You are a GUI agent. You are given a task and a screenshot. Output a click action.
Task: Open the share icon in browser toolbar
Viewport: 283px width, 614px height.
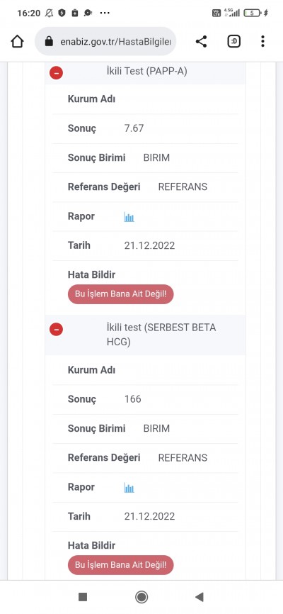(x=202, y=41)
